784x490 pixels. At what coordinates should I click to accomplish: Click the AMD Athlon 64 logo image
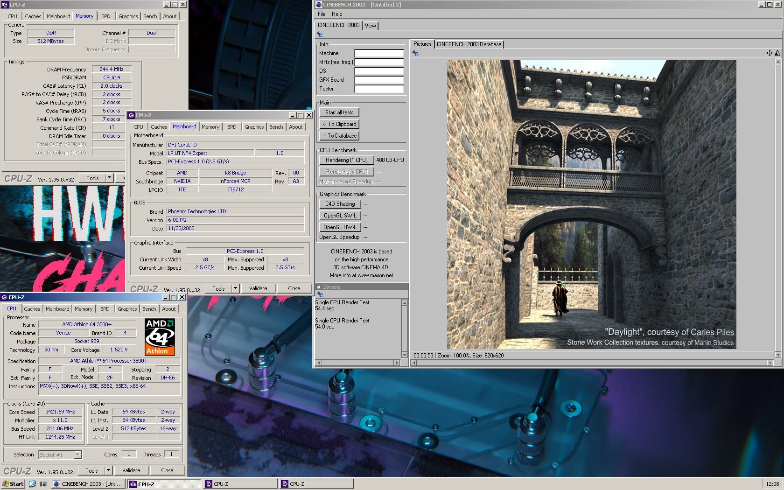click(x=160, y=337)
